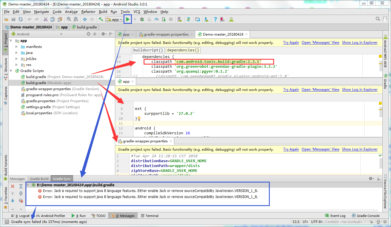Open the AVD Manager icon

coord(179,19)
